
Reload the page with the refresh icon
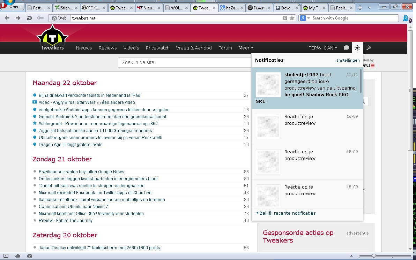point(29,18)
